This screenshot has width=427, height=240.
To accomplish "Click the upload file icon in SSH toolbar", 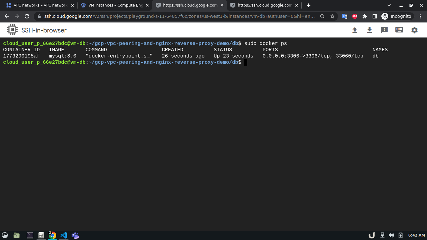I will 354,30.
